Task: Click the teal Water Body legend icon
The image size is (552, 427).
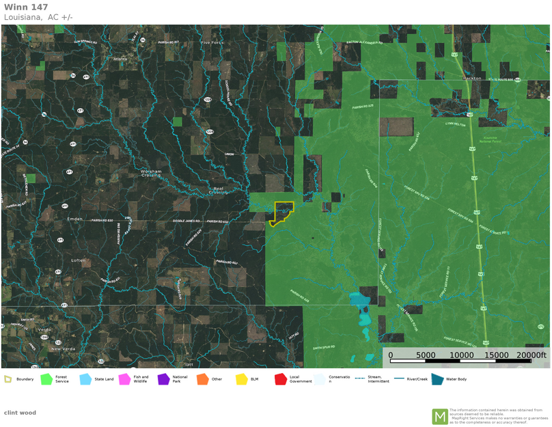Action: pos(437,378)
